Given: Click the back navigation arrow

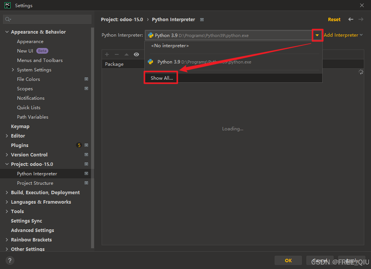Looking at the screenshot, I should pos(351,19).
